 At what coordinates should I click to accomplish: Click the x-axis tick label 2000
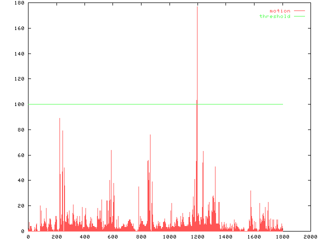(x=310, y=237)
